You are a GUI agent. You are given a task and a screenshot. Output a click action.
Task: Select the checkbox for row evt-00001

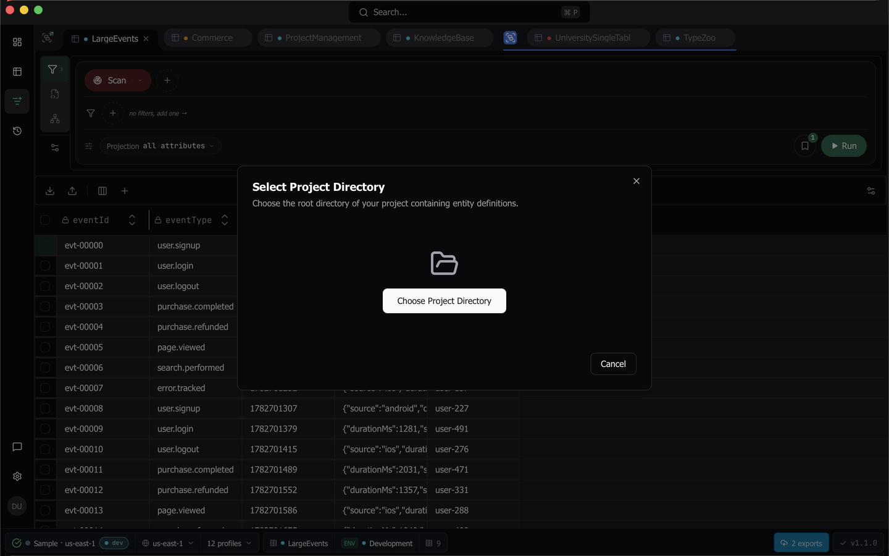click(45, 266)
